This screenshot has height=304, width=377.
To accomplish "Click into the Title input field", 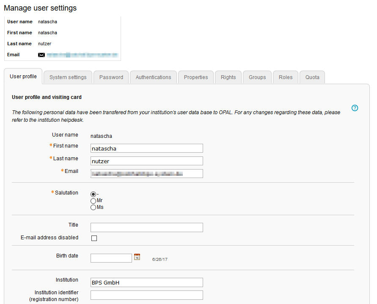I will [x=146, y=227].
